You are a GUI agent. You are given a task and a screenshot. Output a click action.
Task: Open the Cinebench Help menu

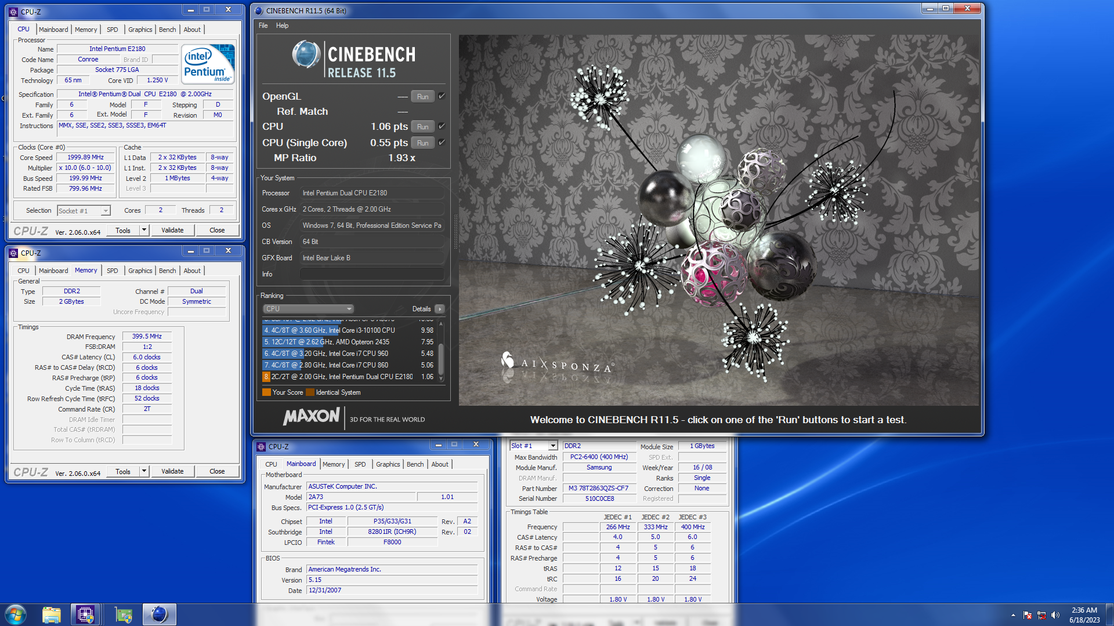[282, 26]
